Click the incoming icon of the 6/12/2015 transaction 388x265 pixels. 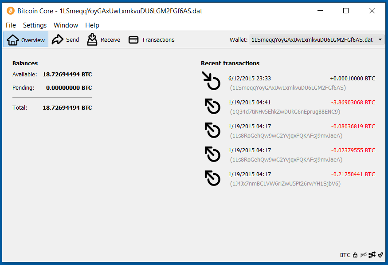pos(212,82)
